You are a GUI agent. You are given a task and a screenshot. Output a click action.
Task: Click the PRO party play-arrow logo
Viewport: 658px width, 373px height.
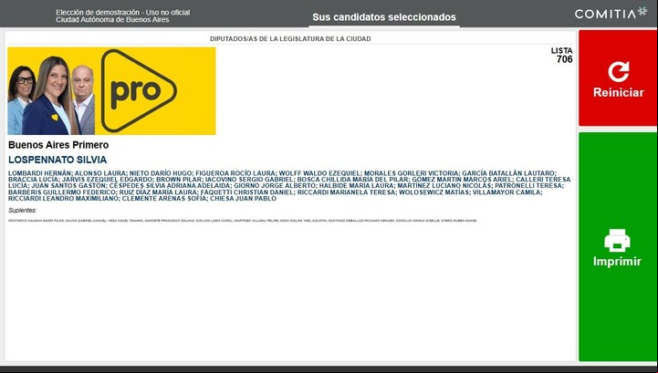click(139, 90)
